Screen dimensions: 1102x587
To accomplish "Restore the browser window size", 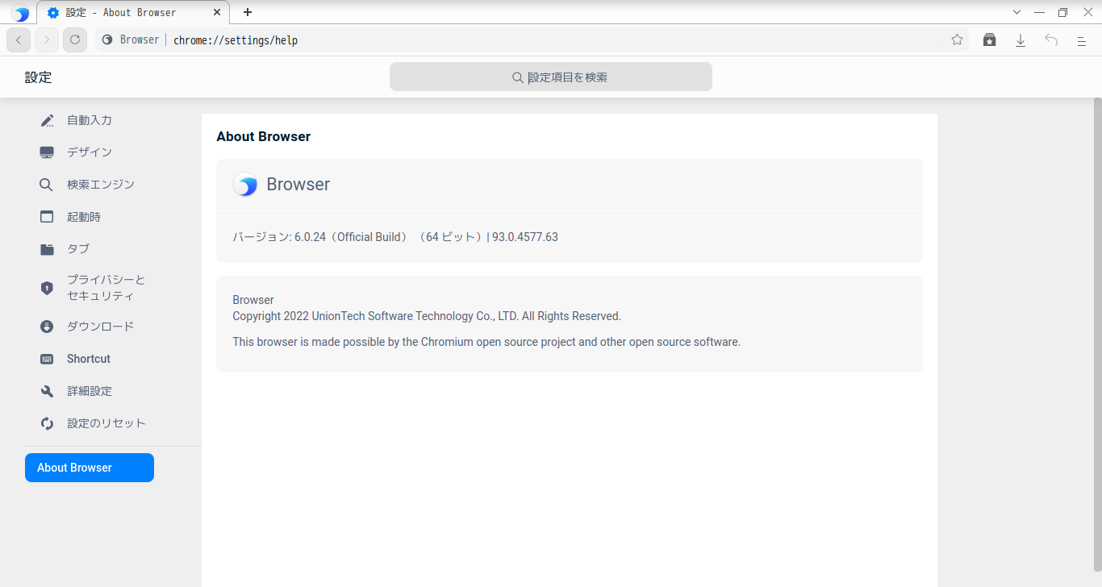I will [x=1062, y=12].
